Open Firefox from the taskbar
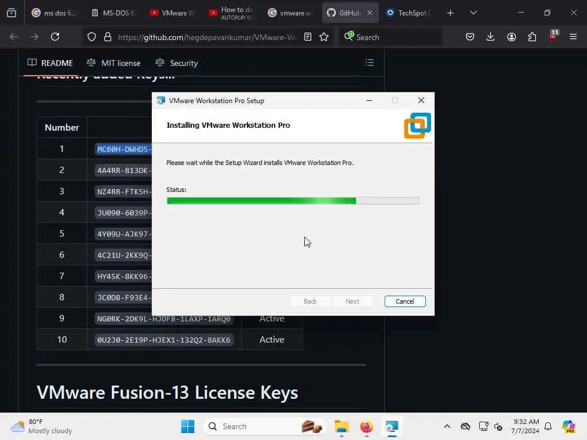This screenshot has width=587, height=440. click(x=366, y=426)
